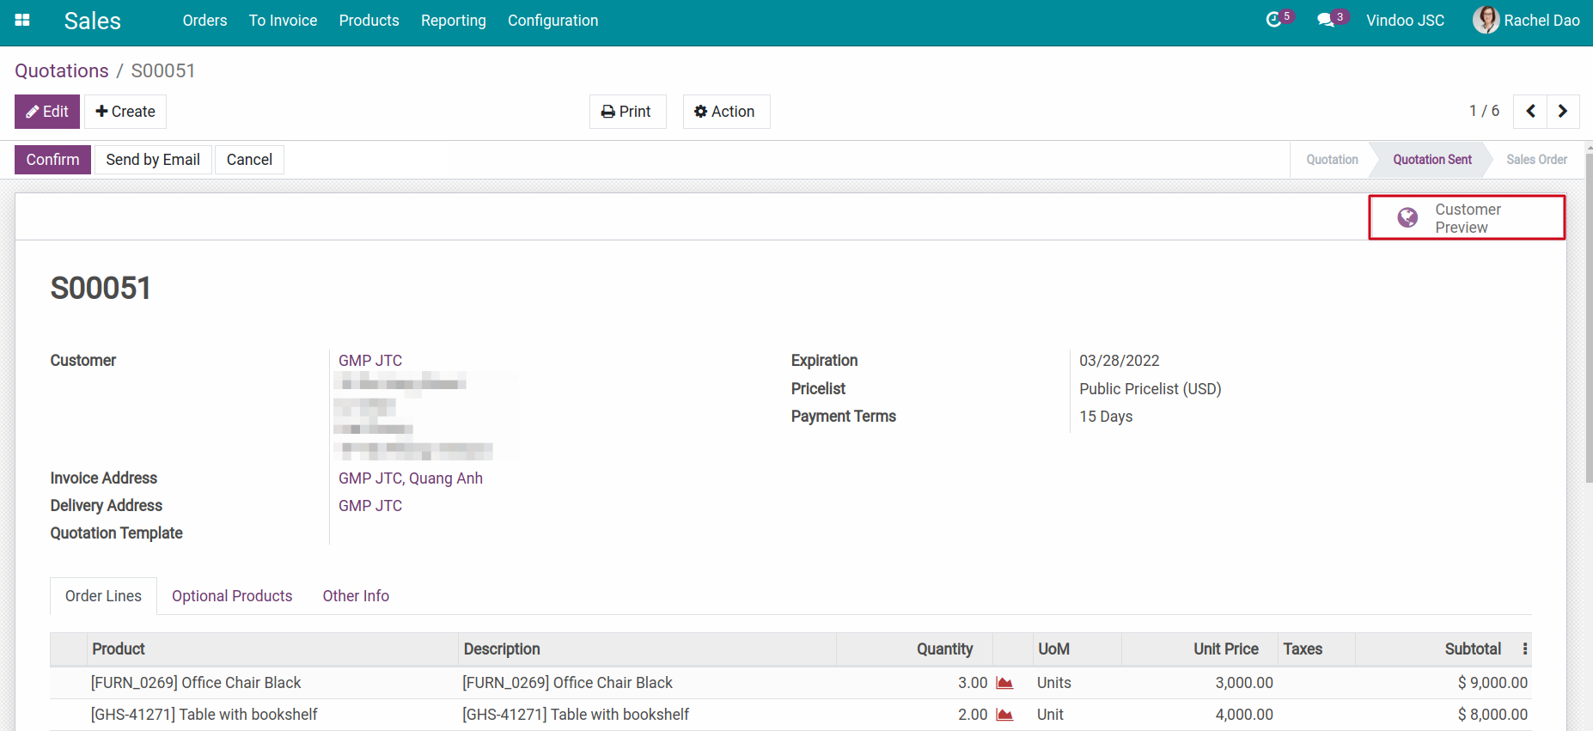Viewport: 1593px width, 731px height.
Task: Click the 3,000.00 unit price cell
Action: (x=1199, y=683)
